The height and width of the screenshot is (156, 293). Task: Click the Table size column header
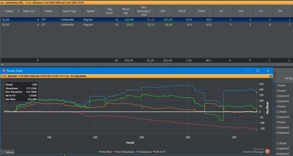pos(28,11)
